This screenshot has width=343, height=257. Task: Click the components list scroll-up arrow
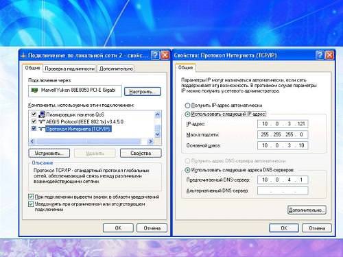coord(157,114)
